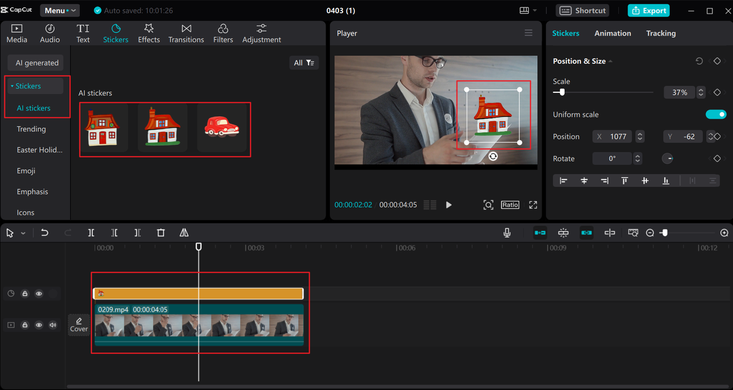Click the Scale percentage field
Image resolution: width=733 pixels, height=390 pixels.
point(680,92)
